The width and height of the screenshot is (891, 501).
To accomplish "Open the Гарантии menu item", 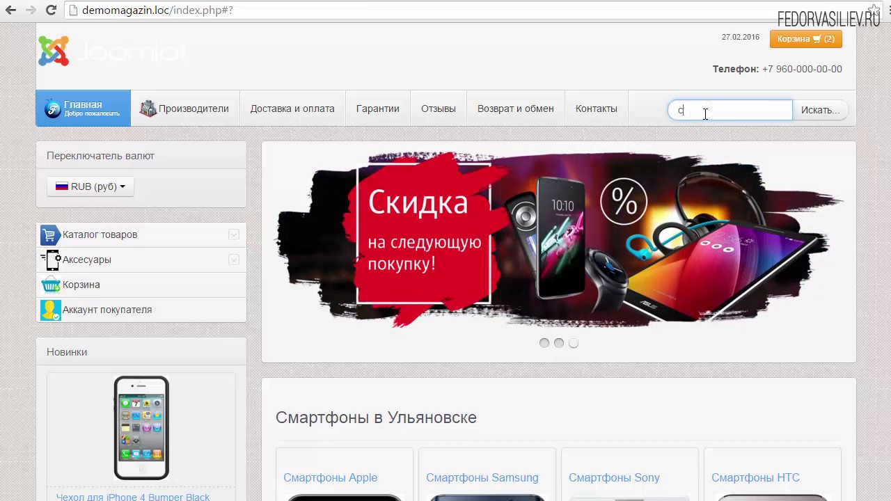I will [378, 109].
